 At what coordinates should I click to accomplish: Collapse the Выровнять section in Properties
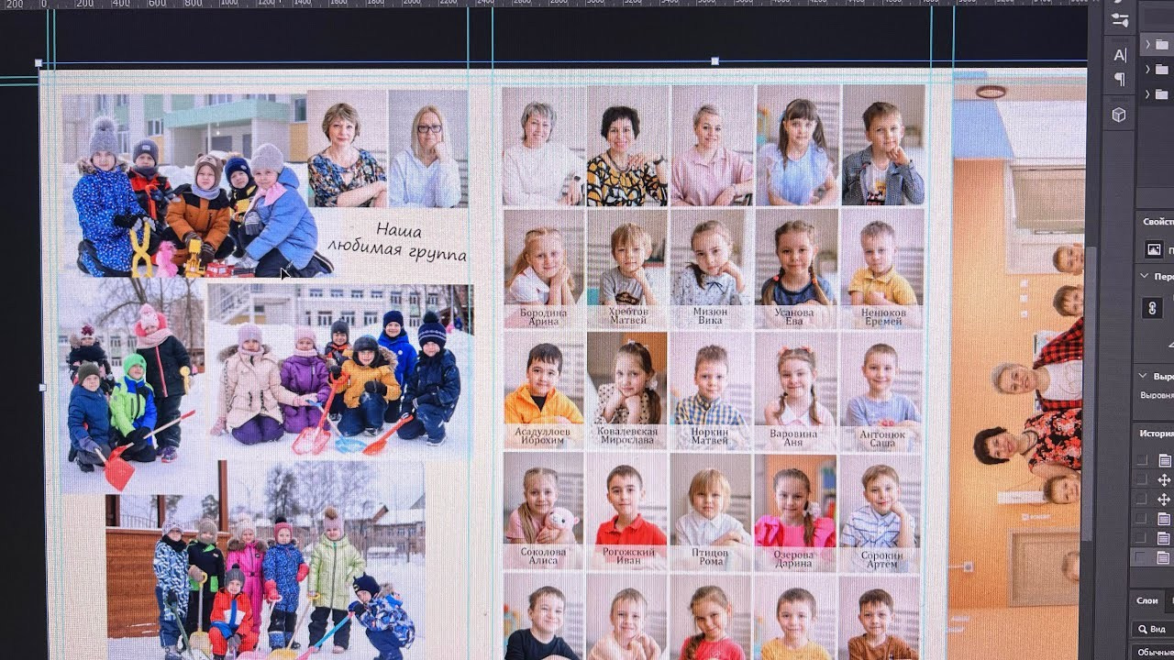(1144, 376)
